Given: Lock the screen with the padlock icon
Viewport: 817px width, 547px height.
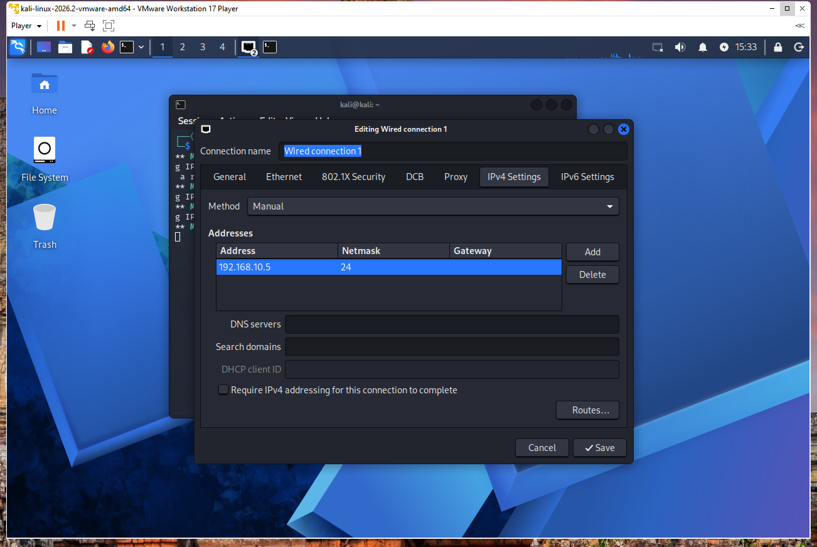Looking at the screenshot, I should [778, 47].
